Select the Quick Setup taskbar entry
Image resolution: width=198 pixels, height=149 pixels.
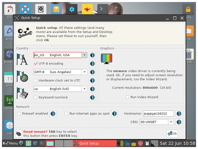pyautogui.click(x=95, y=143)
